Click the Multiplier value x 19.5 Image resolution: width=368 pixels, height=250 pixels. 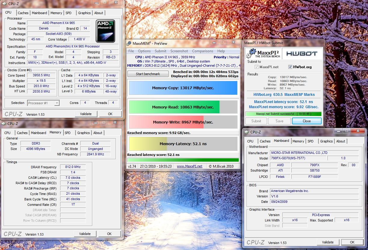click(41, 81)
